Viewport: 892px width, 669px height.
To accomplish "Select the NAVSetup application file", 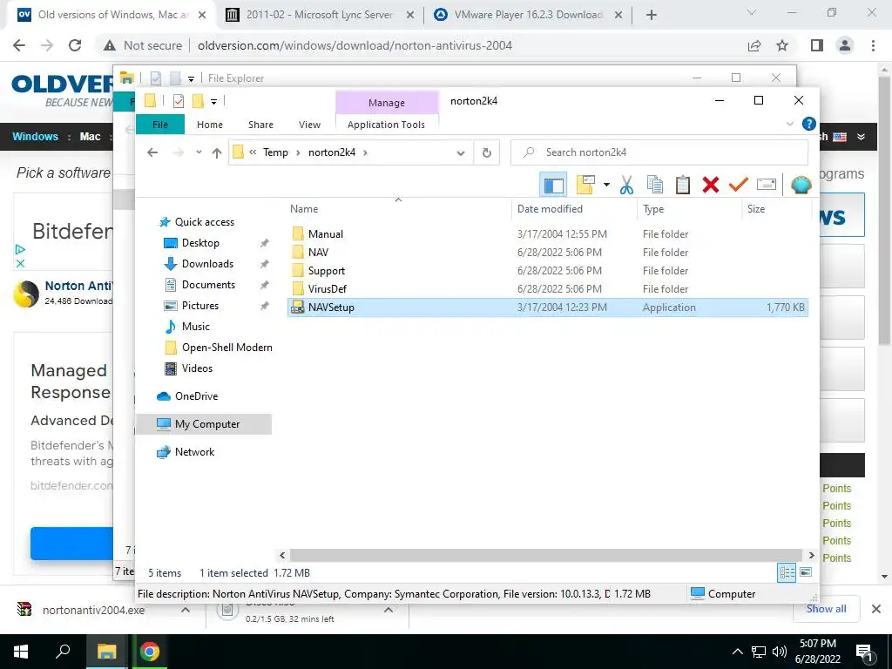I will [x=547, y=307].
